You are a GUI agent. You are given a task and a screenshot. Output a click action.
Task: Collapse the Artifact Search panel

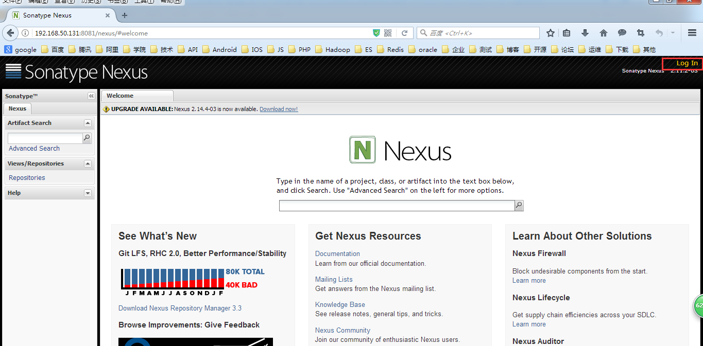click(x=88, y=123)
